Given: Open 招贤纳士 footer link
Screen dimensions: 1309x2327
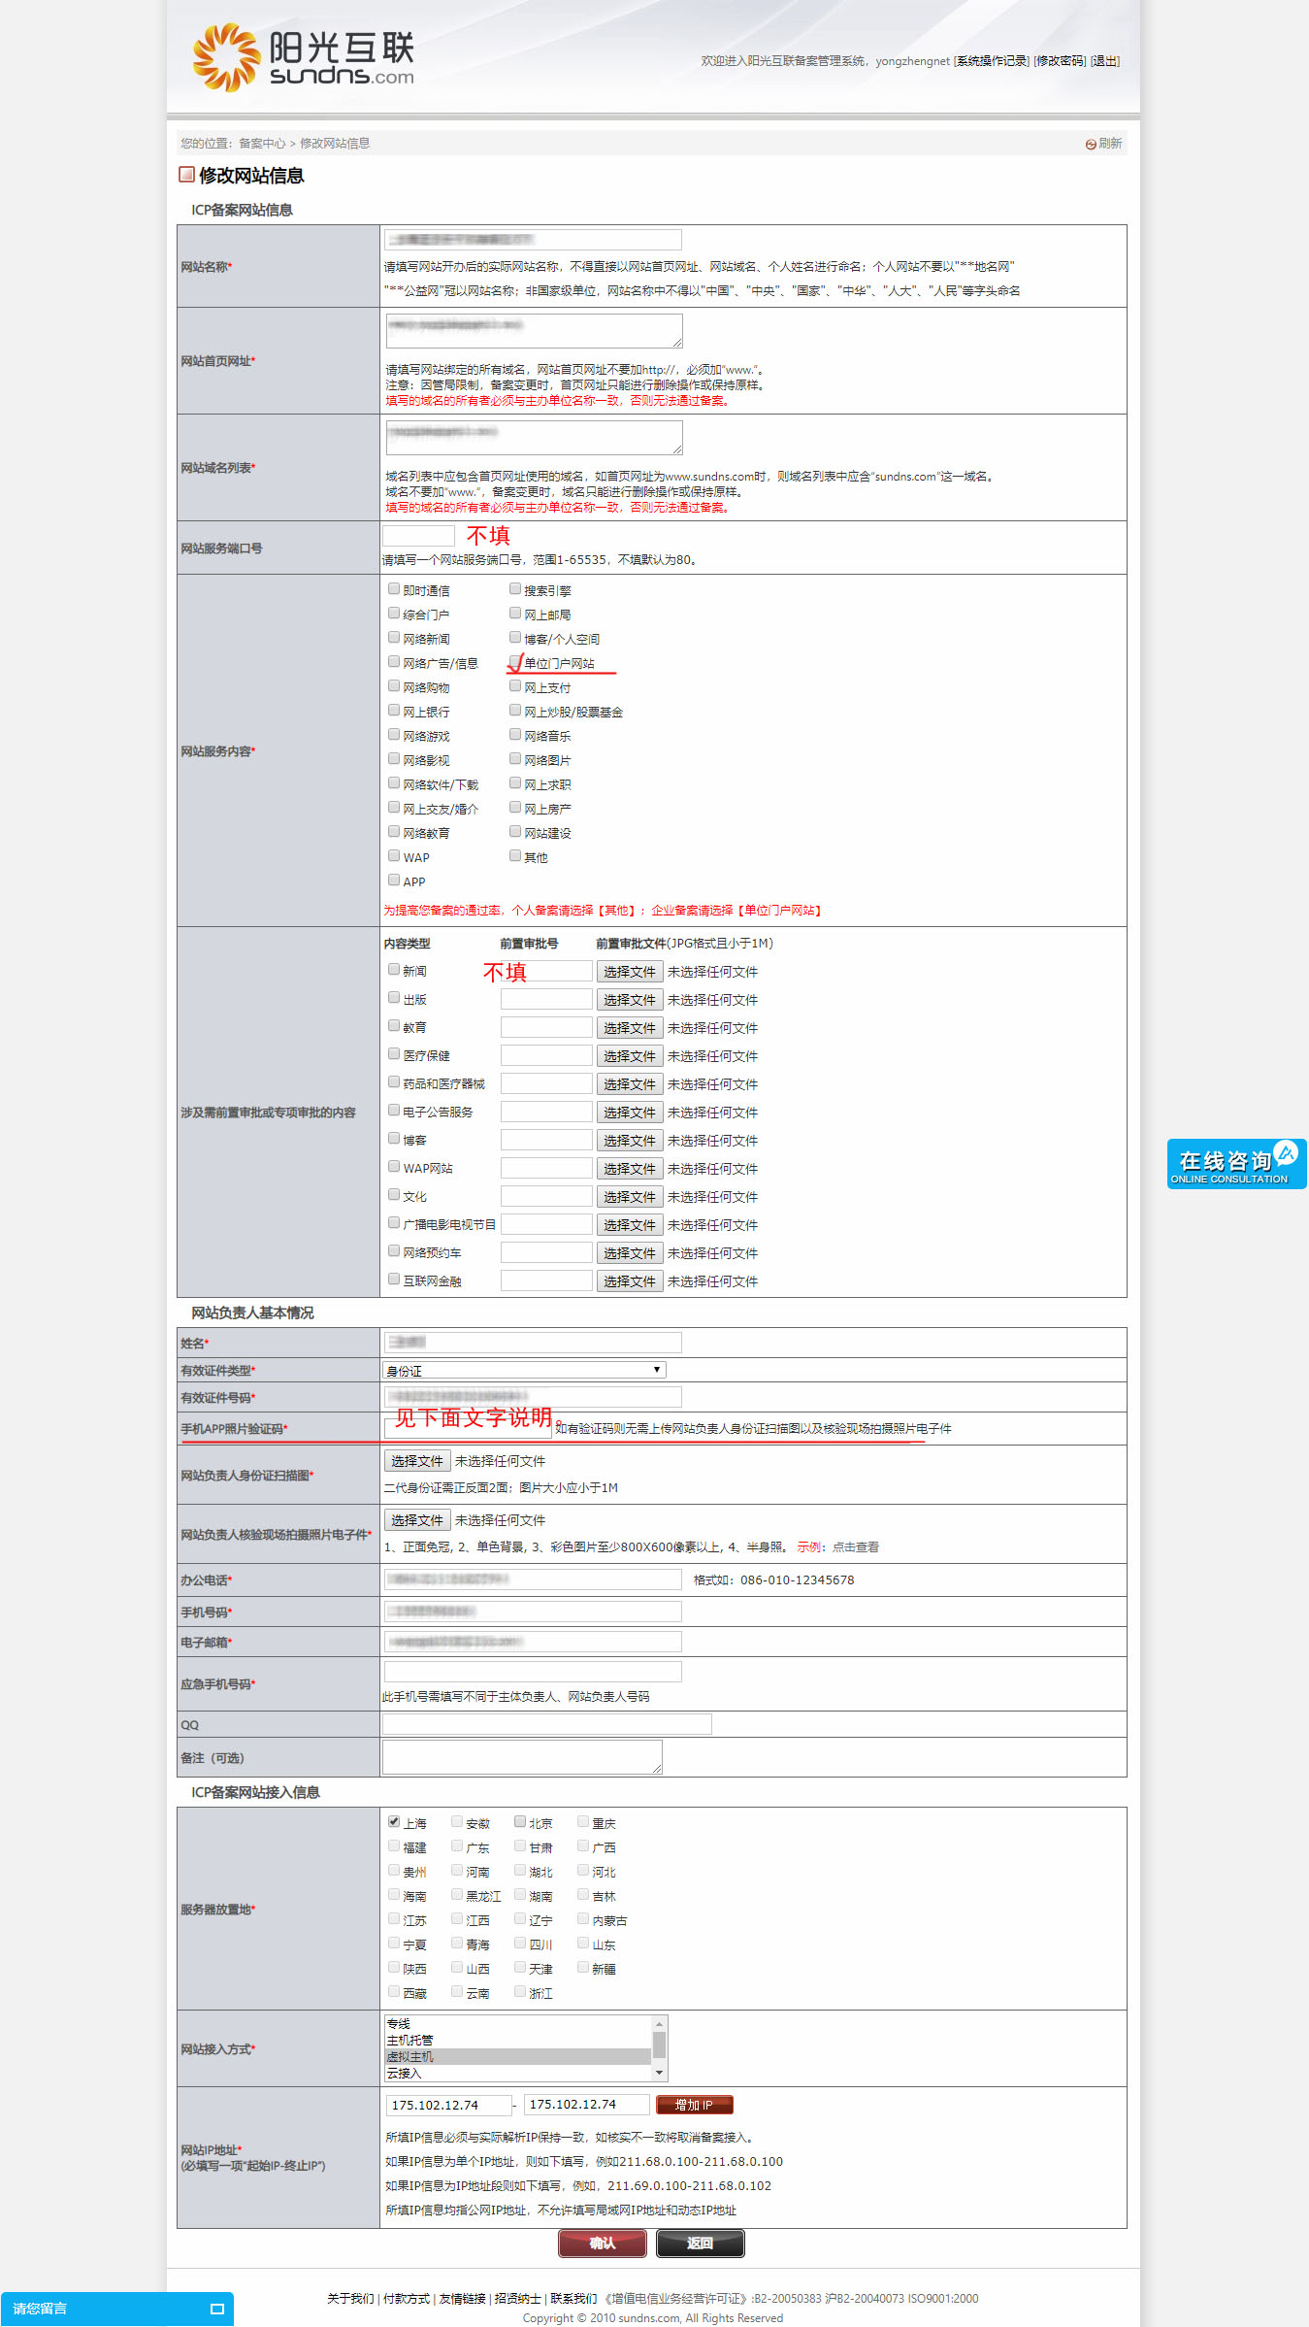Looking at the screenshot, I should pyautogui.click(x=518, y=2298).
